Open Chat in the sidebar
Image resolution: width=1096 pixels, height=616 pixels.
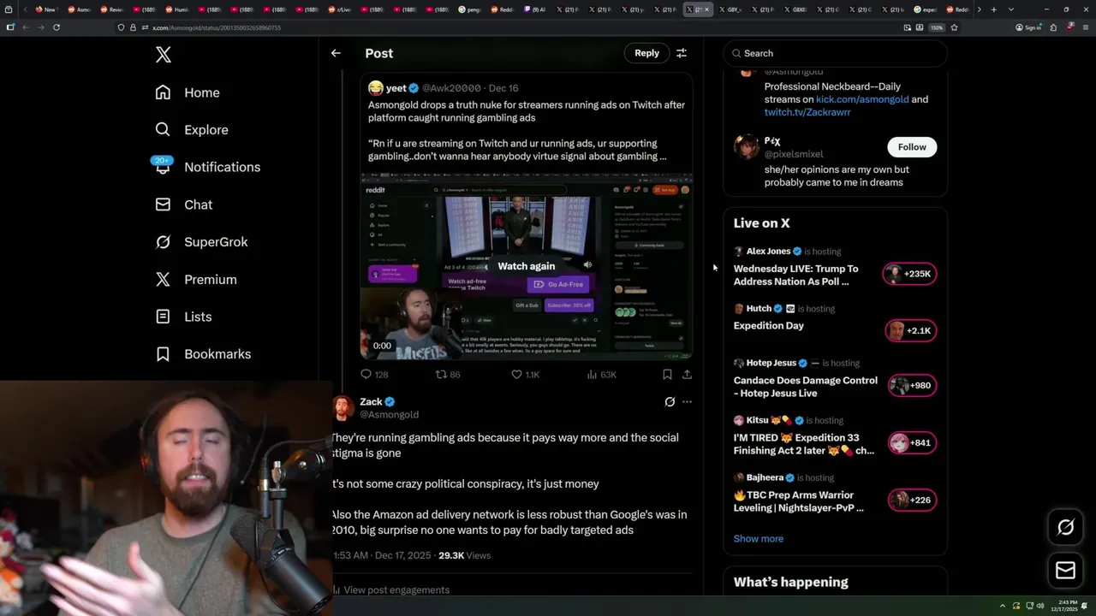click(183, 204)
